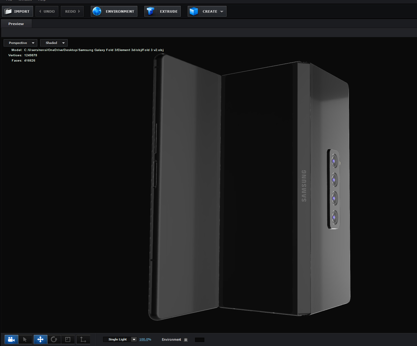Click the model file path ending in 'Fold 3 v2.obj'

coord(94,50)
